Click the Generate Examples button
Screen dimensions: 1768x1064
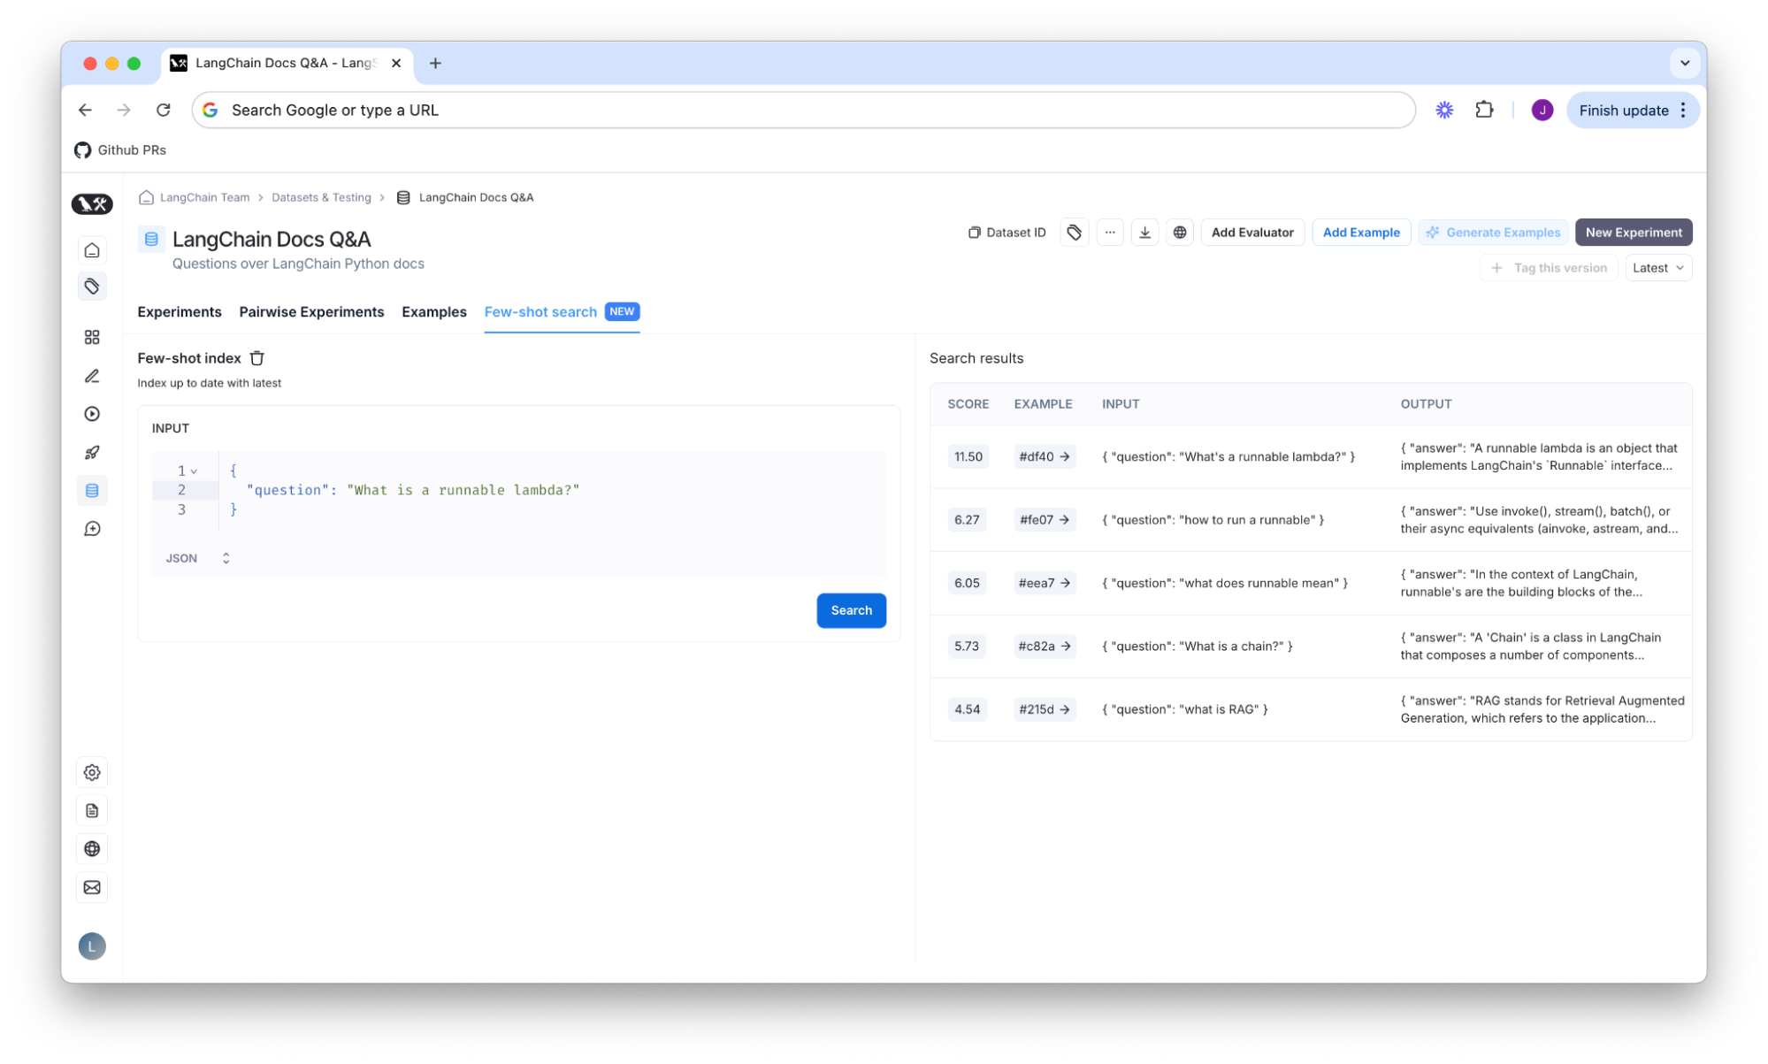click(1493, 233)
